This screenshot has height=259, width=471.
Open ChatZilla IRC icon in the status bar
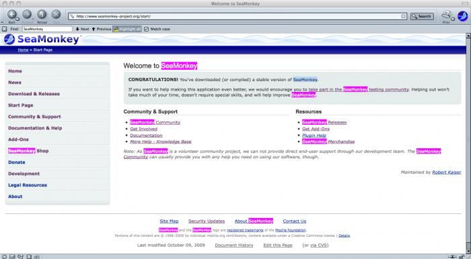[36, 256]
